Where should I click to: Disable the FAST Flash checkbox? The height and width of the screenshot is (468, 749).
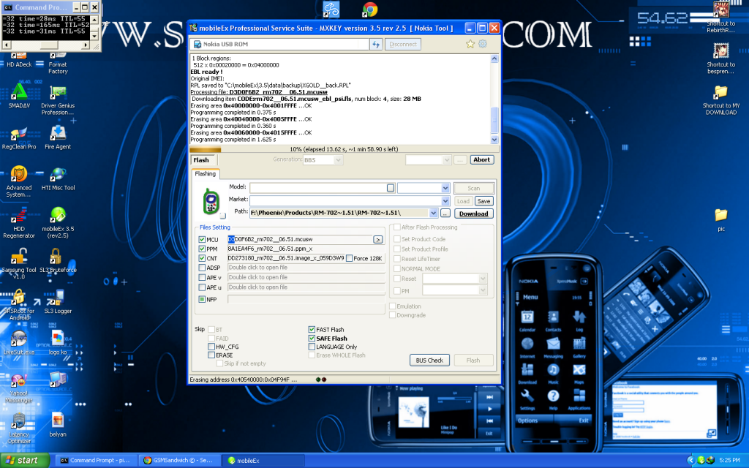tap(312, 330)
